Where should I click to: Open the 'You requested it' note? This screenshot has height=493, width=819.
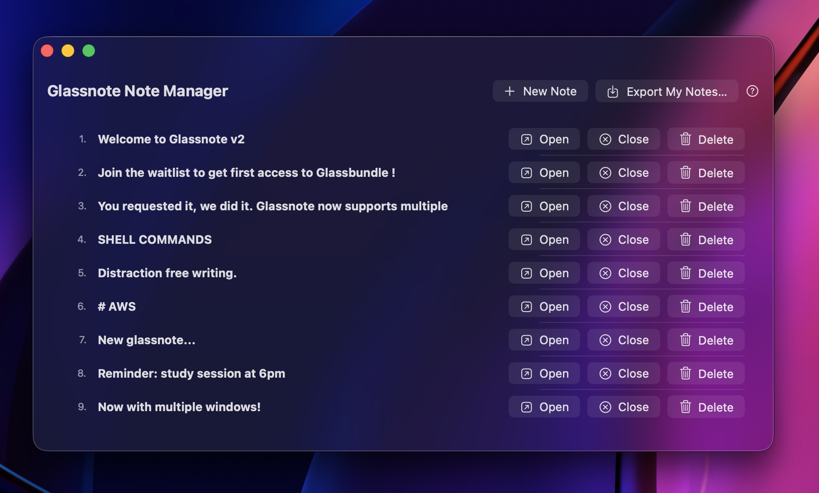(x=544, y=206)
